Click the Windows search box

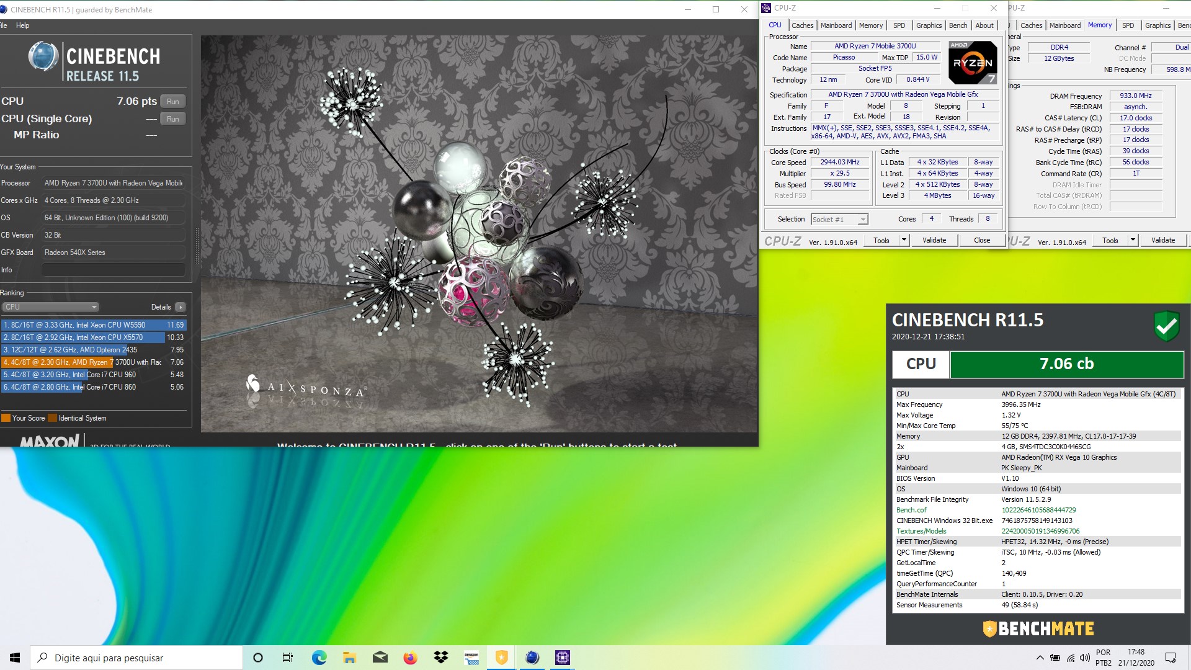(x=136, y=658)
